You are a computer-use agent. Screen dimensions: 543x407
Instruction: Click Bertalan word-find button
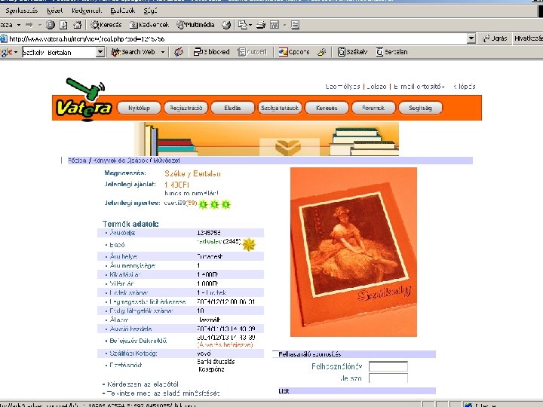coord(391,52)
